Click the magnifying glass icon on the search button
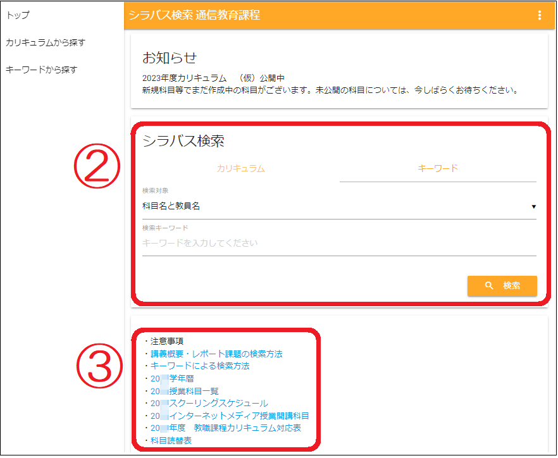The image size is (558, 458). click(x=488, y=286)
